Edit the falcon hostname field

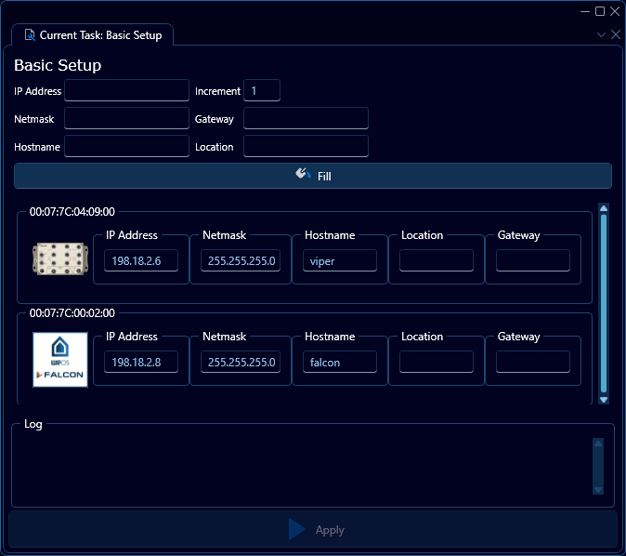[339, 362]
